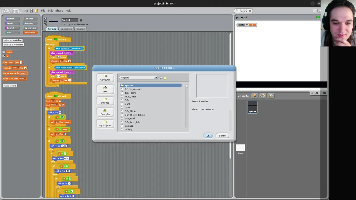Click the file list scrollbar handle
Screen dimensions: 356x200
pyautogui.click(x=187, y=86)
